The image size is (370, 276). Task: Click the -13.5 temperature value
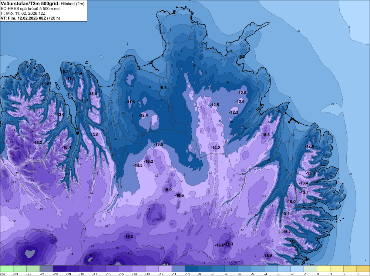158,145
